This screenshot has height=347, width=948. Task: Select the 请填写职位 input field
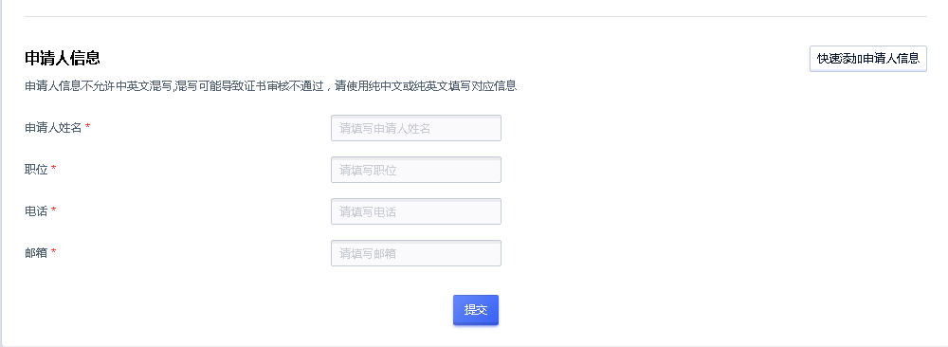[x=416, y=170]
